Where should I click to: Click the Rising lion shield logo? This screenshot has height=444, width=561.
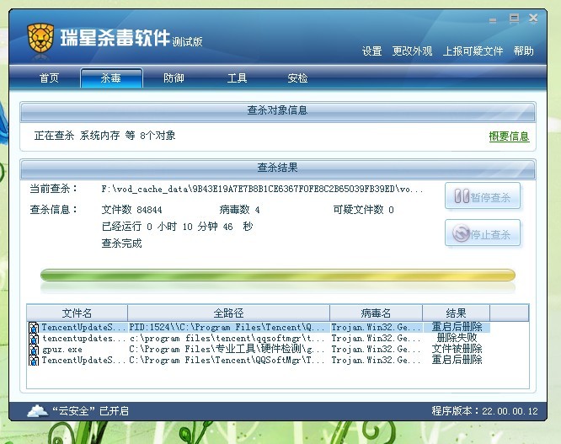[40, 38]
